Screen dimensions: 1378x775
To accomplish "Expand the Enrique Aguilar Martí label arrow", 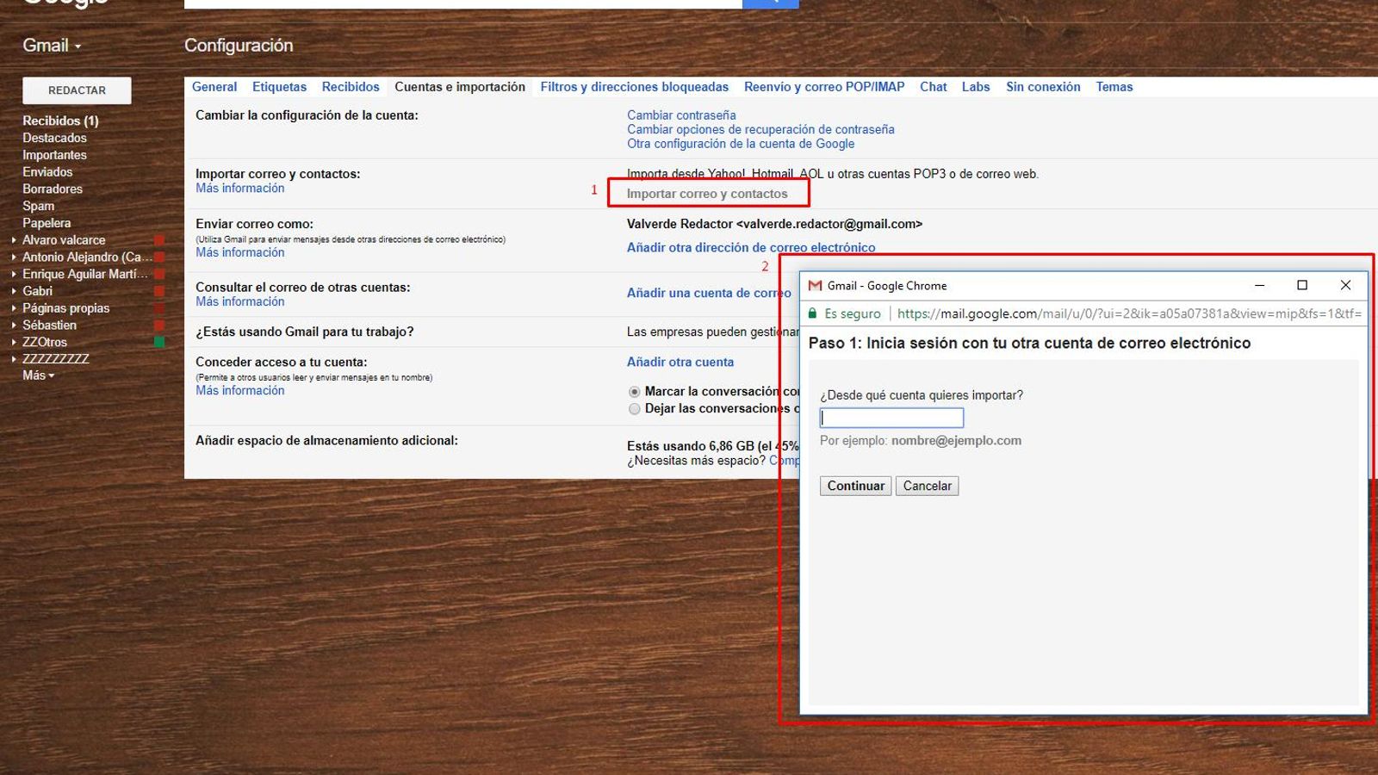I will tap(13, 274).
